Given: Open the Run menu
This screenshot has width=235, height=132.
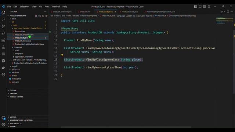Looking at the screenshot, I should click(x=47, y=7).
